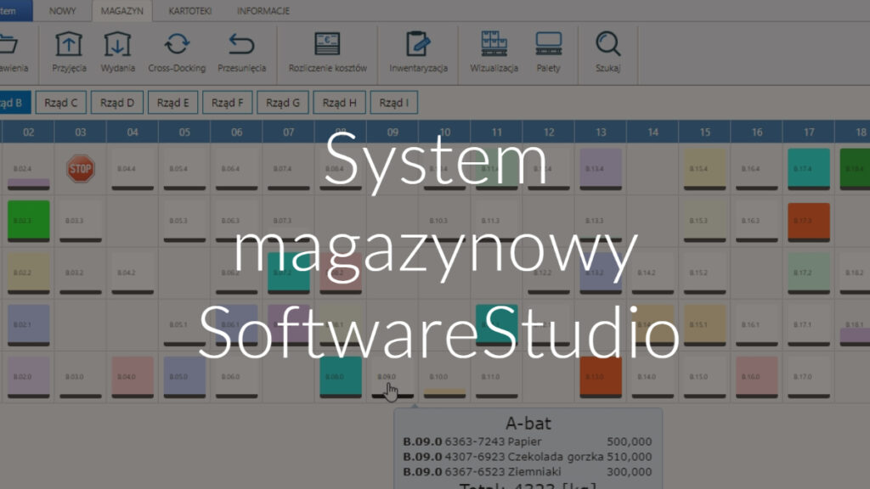Click blue slot B.02.1

[28, 325]
